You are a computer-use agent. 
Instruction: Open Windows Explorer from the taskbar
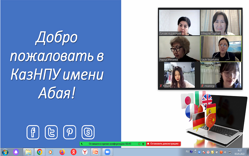point(28,152)
